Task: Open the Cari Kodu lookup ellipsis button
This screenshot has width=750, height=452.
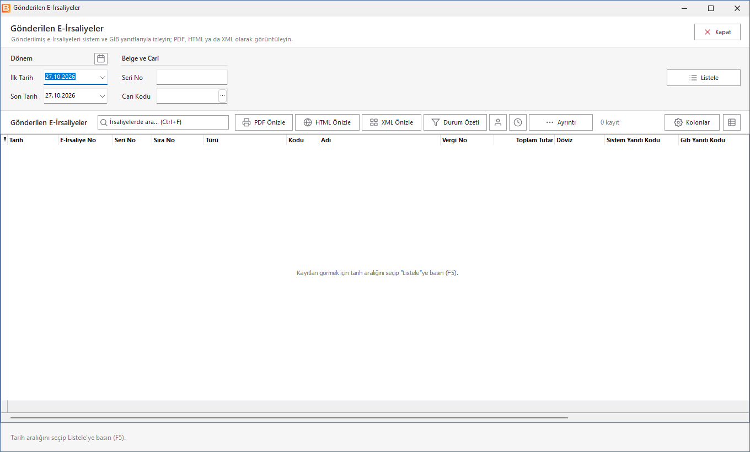Action: tap(223, 96)
